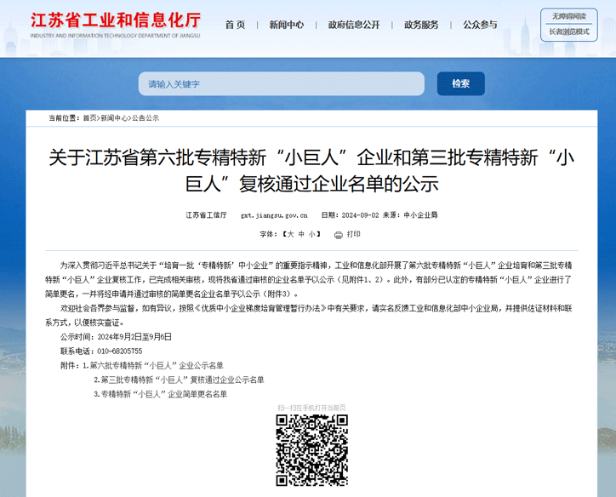Viewport: 616px width, 497px height.
Task: Open attachment 专精特新“小巨人”企业简单更名名单
Action: click(x=164, y=394)
